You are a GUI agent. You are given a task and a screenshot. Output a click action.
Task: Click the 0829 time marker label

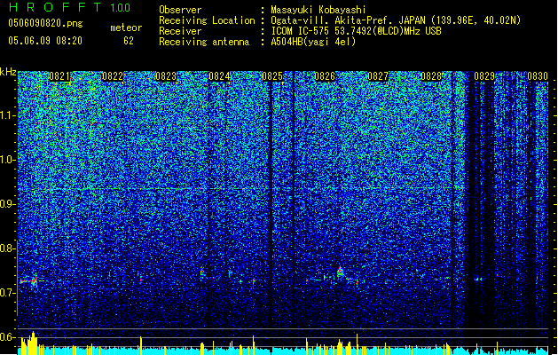coord(484,76)
